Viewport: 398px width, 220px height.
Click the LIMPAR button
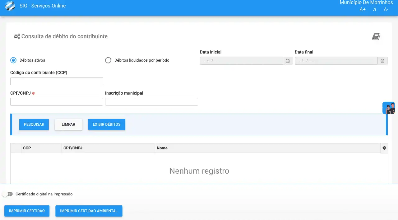68,124
